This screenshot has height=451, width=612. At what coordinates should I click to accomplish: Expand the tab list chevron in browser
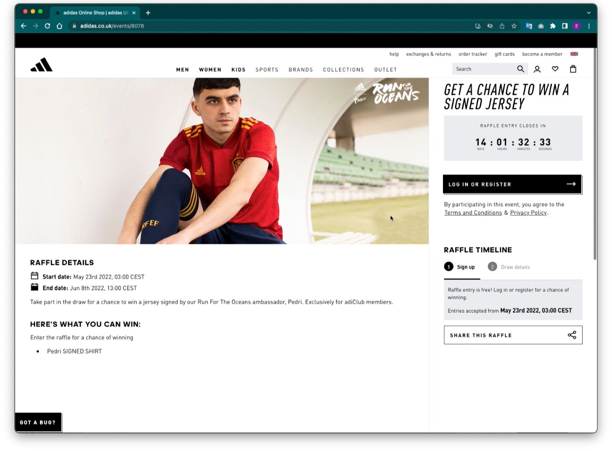pos(589,13)
